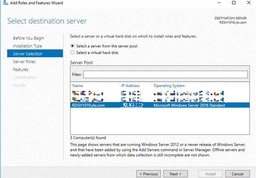The width and height of the screenshot is (256, 178).
Task: Select the first blurred server row
Action: [x=160, y=93]
